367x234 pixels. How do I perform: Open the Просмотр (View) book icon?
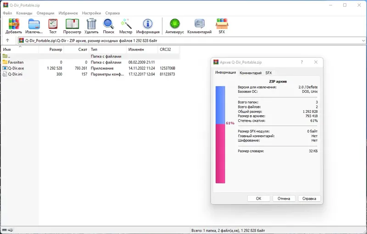click(x=72, y=24)
